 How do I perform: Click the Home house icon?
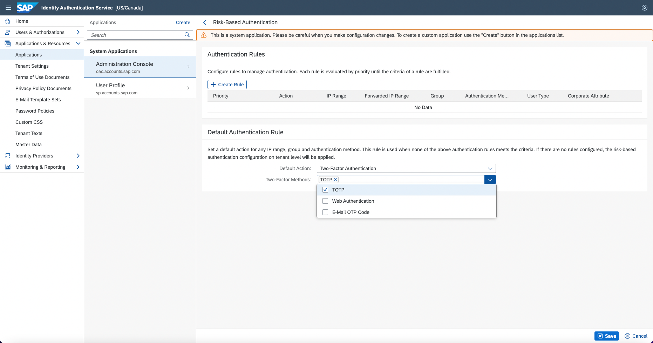point(8,21)
